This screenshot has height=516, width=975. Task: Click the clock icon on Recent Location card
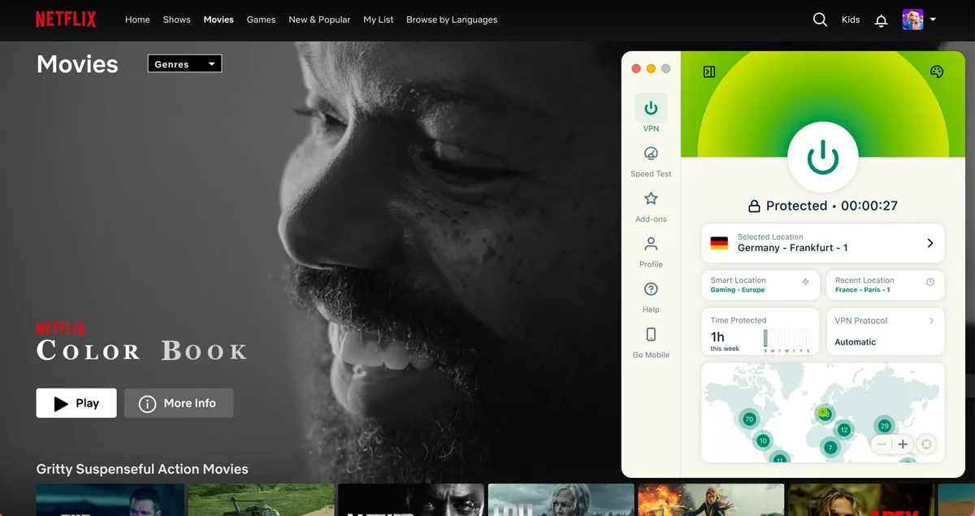click(x=930, y=282)
